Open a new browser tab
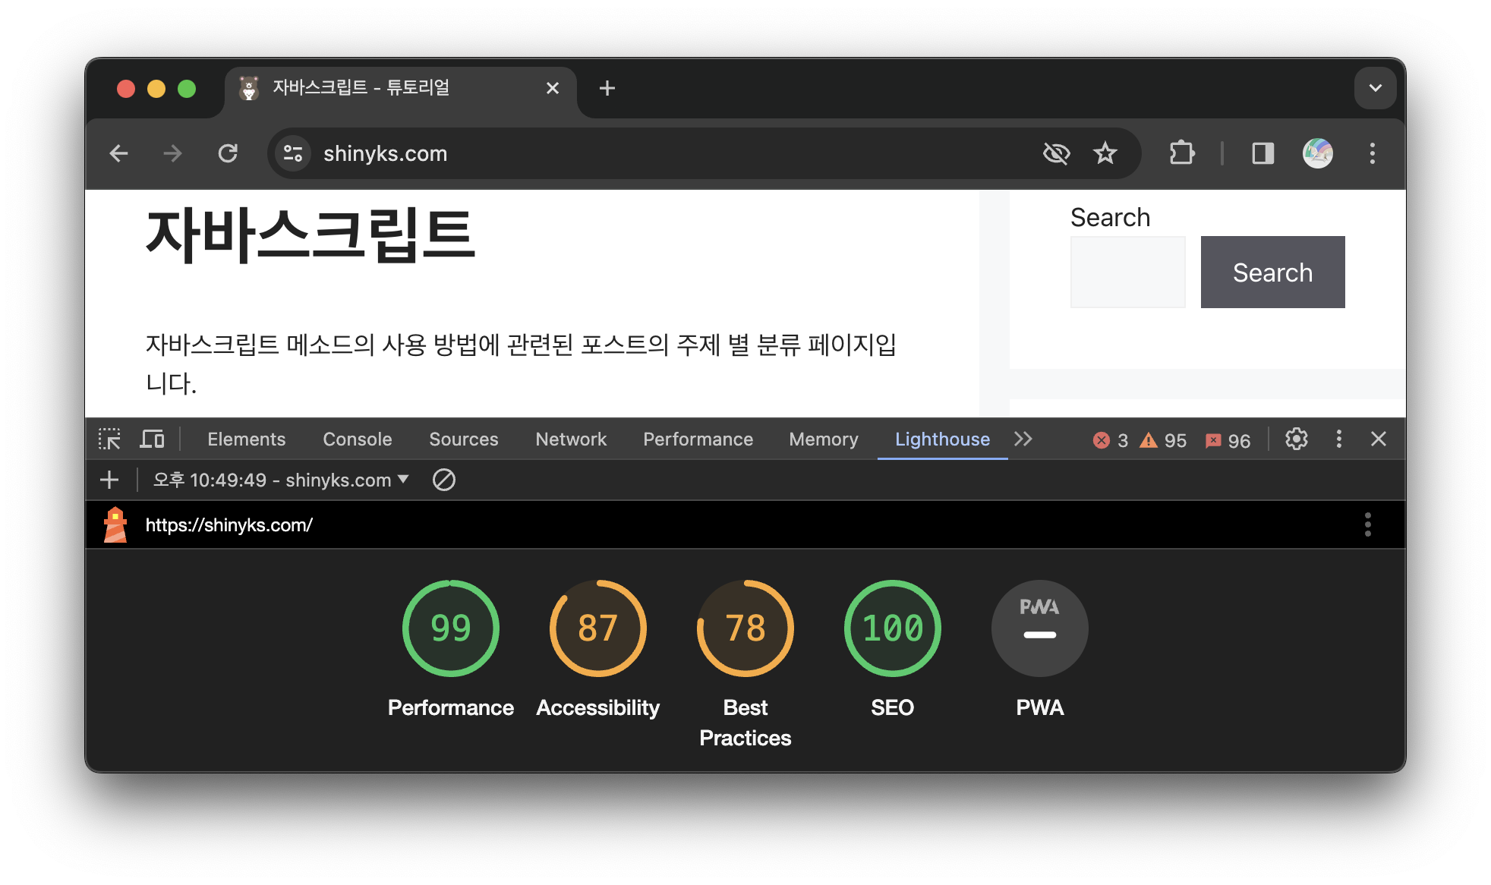 (607, 88)
